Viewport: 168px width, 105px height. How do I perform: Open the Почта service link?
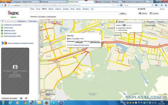coord(38,9)
